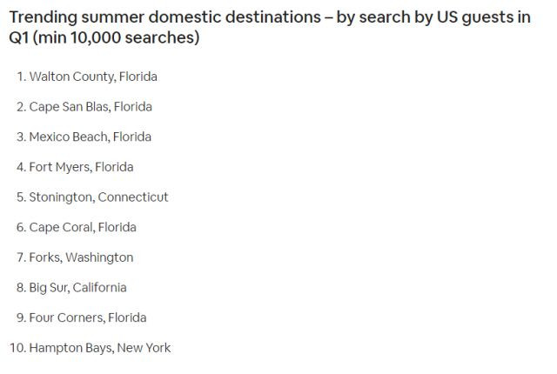The image size is (557, 374).
Task: Click the number 10 list marker
Action: 17,348
